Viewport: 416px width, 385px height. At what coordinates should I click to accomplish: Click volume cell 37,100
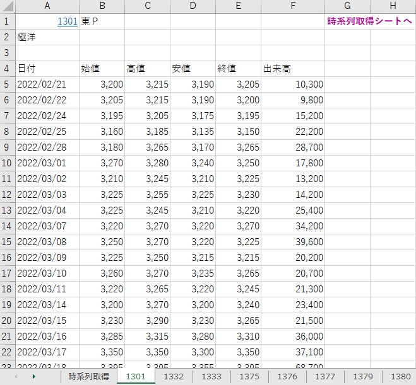[293, 352]
